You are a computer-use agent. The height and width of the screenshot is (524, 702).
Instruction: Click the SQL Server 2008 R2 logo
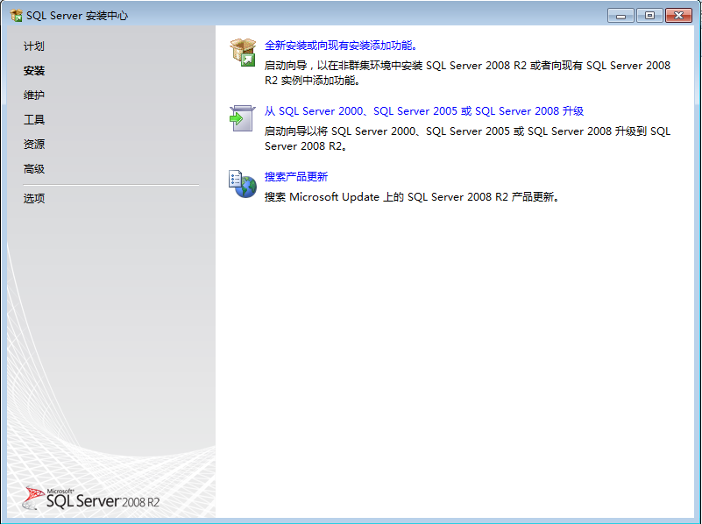point(91,498)
